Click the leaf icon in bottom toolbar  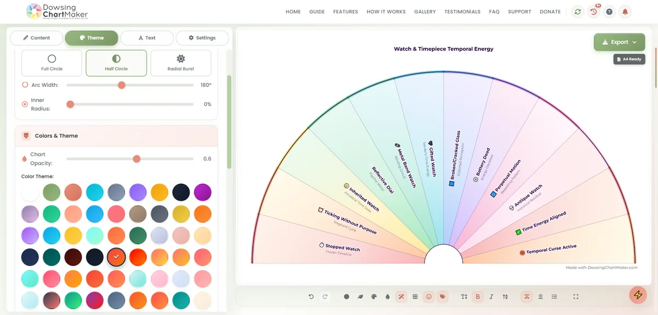click(360, 296)
